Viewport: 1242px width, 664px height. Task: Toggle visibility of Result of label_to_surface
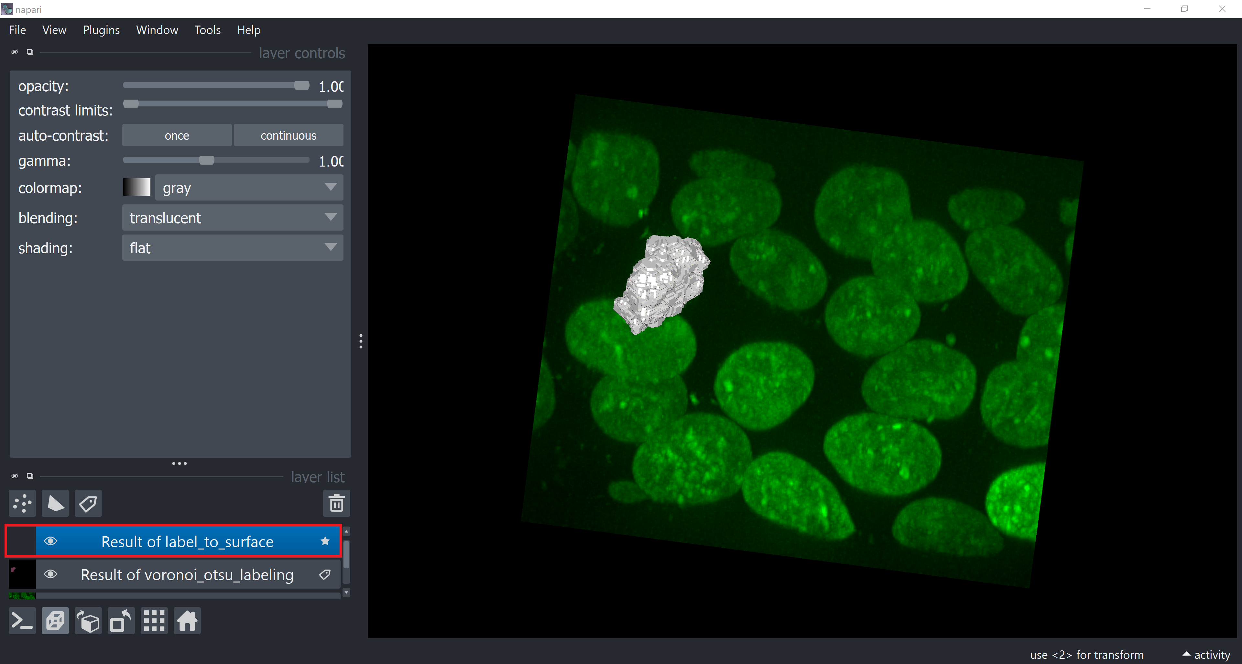(51, 541)
